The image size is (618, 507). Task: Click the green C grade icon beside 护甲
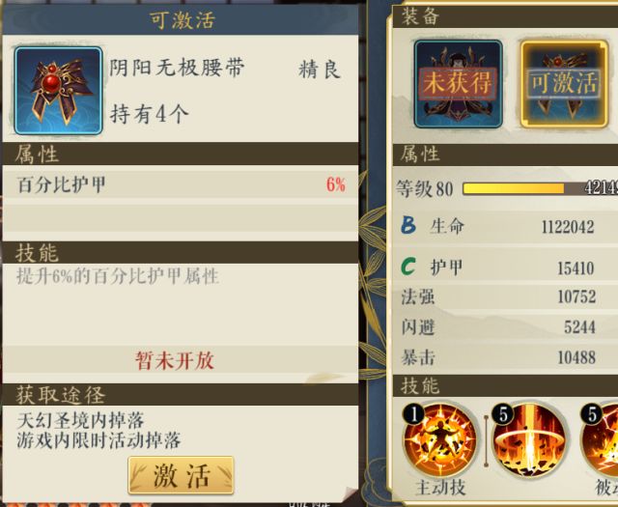pos(408,267)
